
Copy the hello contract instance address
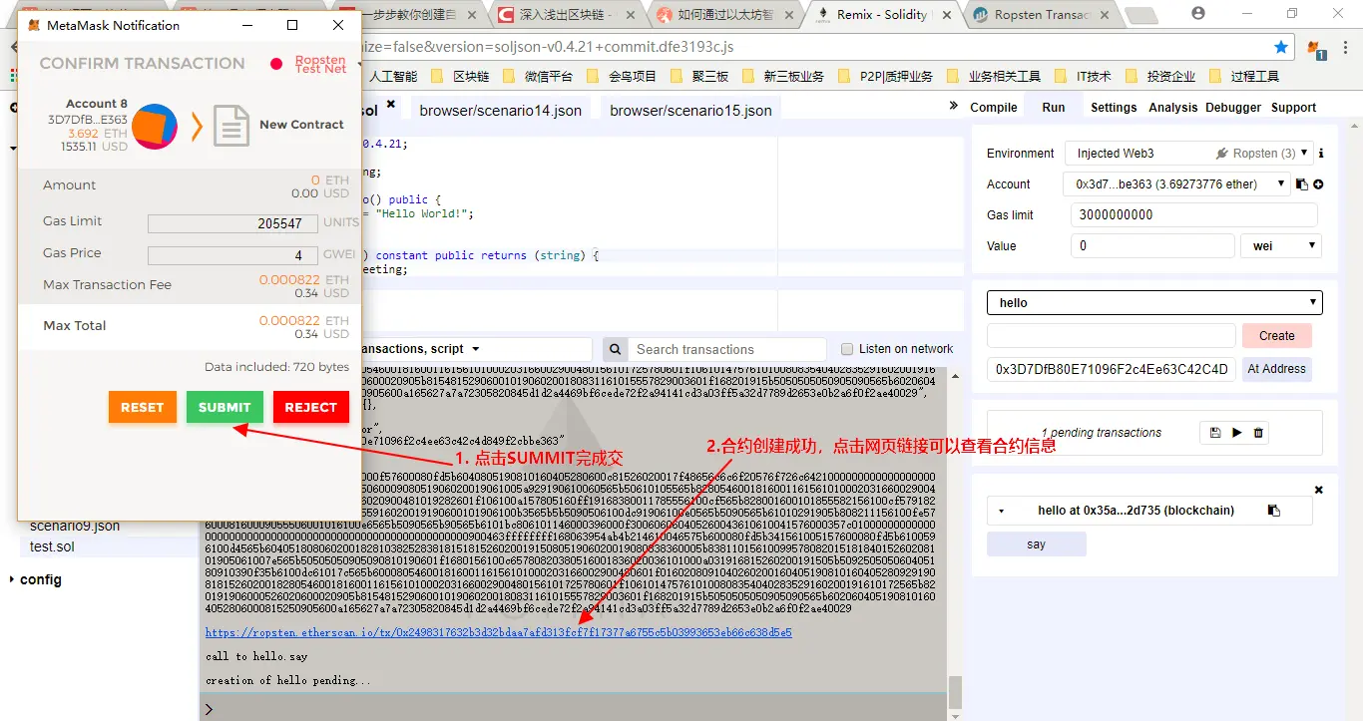click(x=1274, y=511)
